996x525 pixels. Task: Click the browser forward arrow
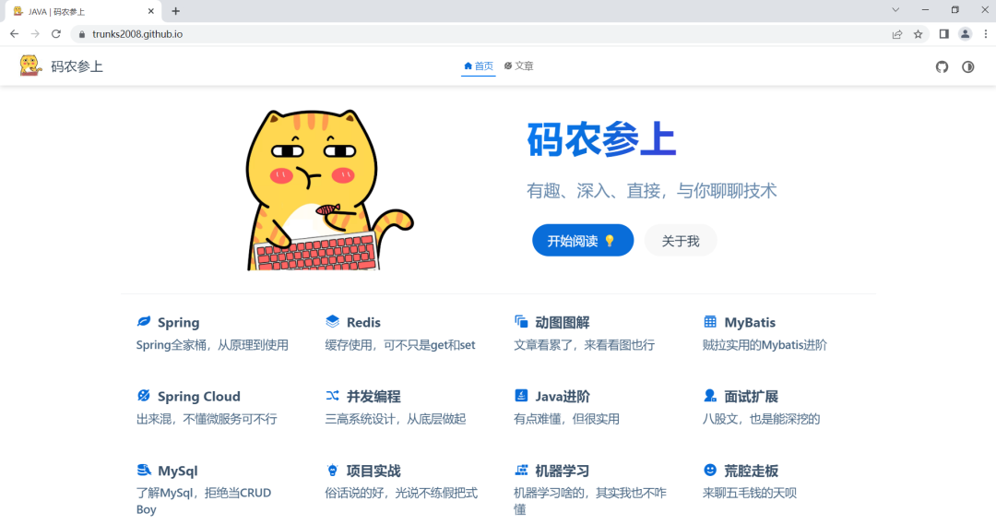point(35,34)
